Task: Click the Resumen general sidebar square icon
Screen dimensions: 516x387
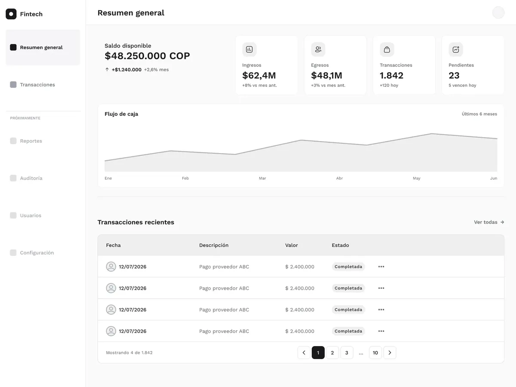Action: tap(13, 47)
